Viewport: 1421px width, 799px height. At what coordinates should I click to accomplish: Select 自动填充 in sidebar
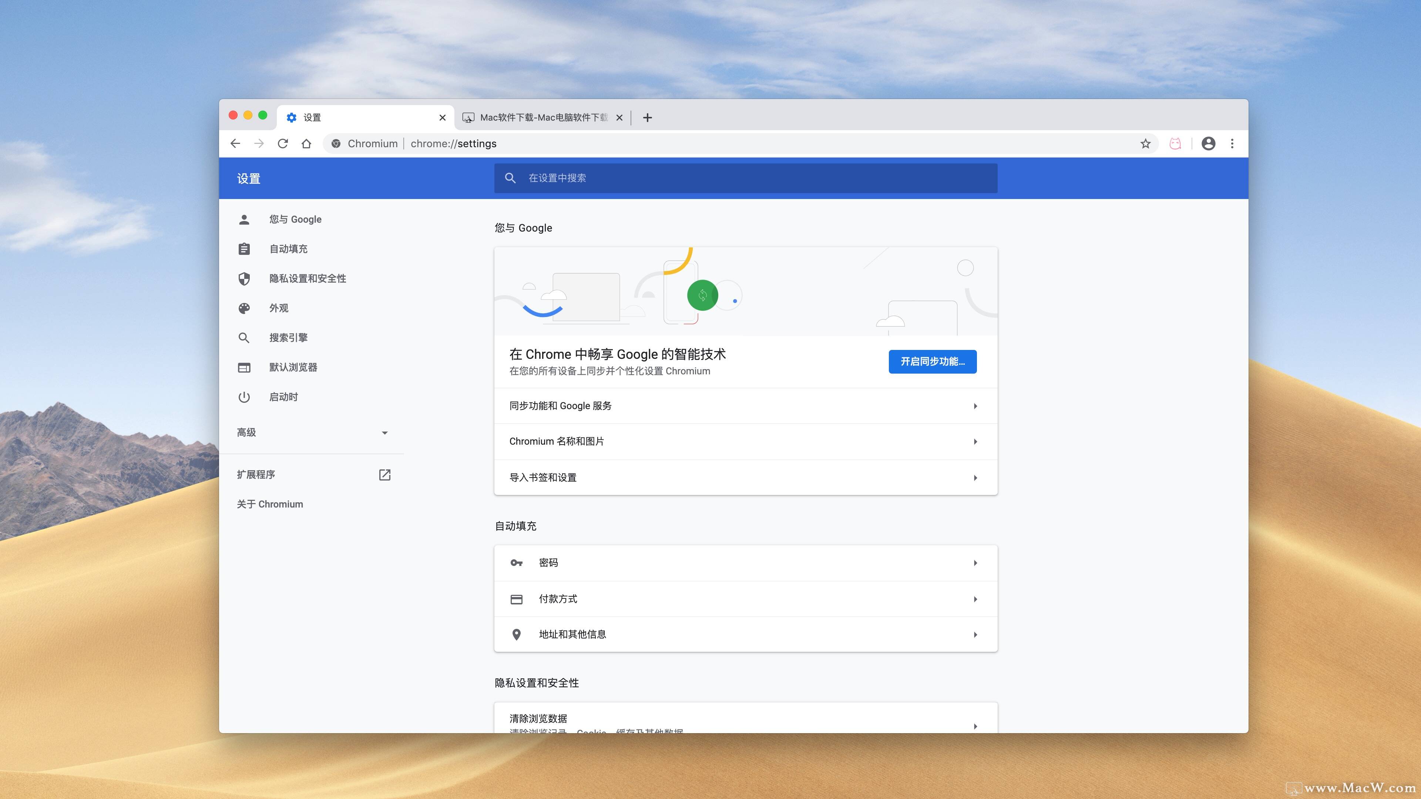pos(289,249)
